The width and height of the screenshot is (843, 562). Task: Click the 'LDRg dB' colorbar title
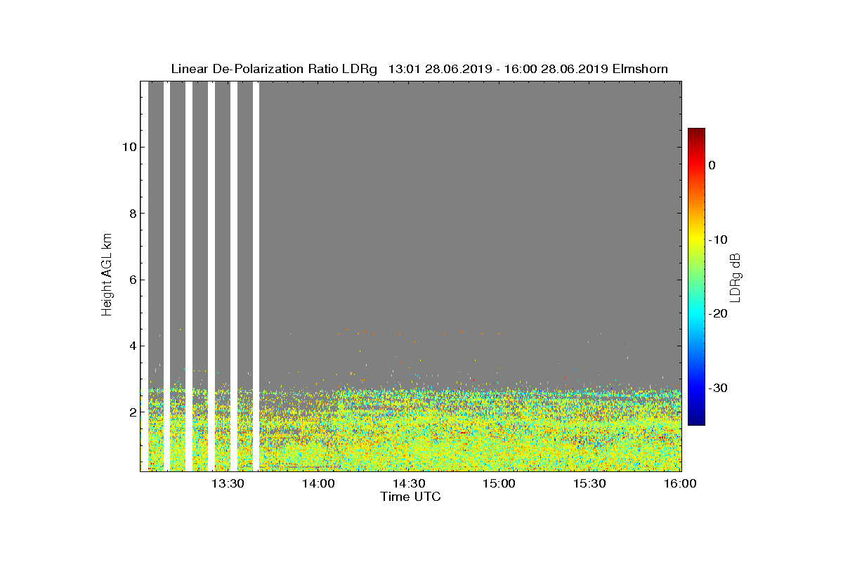click(736, 277)
